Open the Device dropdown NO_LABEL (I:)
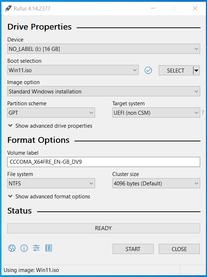Image resolution: width=207 pixels, height=277 pixels. click(104, 49)
